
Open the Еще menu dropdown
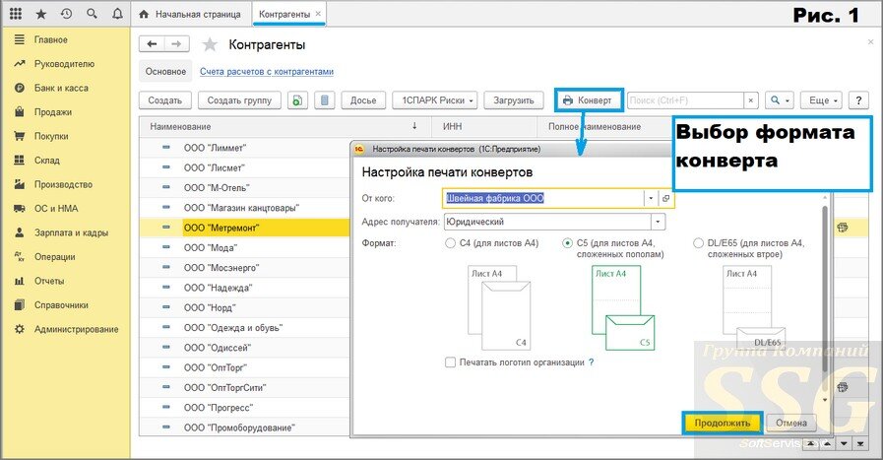pyautogui.click(x=822, y=100)
